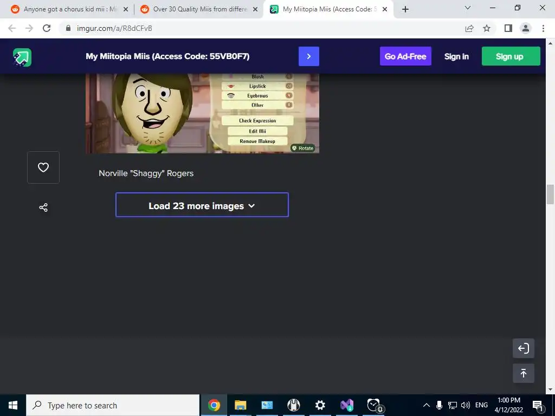
Task: Open File Explorer from taskbar
Action: pyautogui.click(x=240, y=405)
